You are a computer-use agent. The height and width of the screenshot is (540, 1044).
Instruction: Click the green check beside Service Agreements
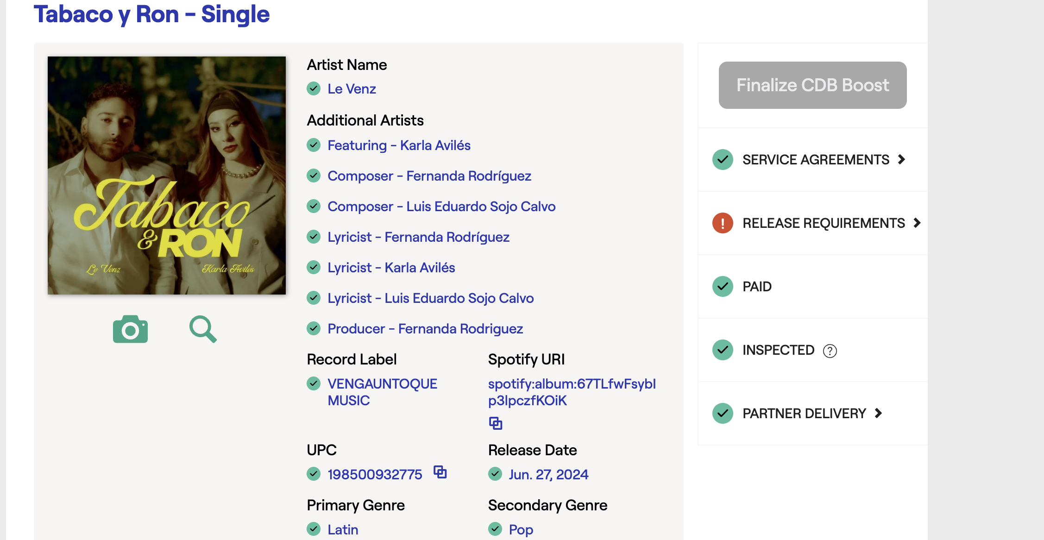(723, 159)
